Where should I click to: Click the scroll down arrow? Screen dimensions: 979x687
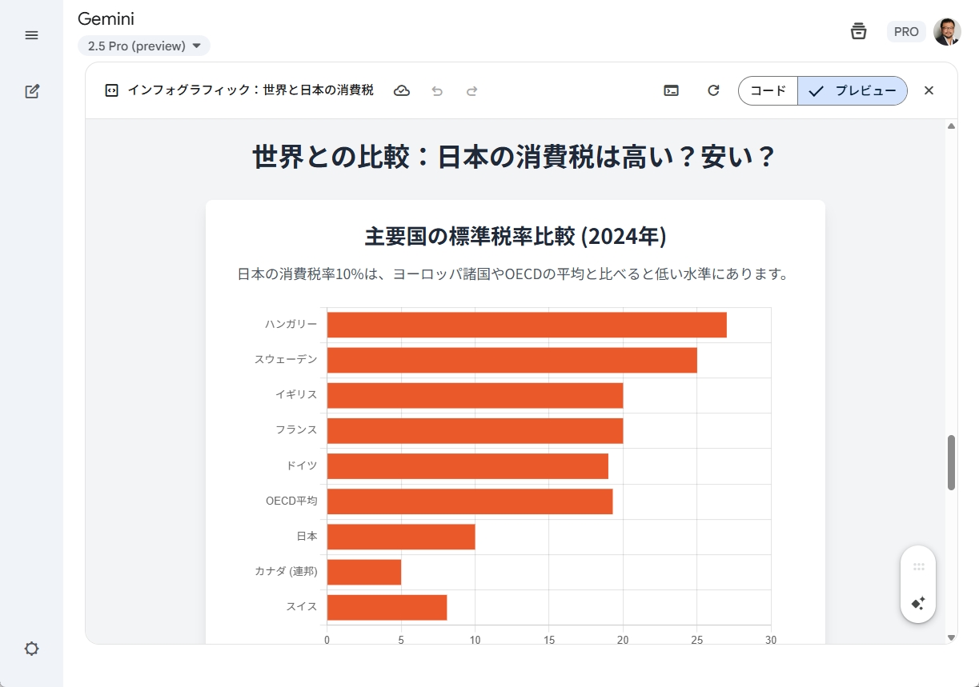point(951,637)
